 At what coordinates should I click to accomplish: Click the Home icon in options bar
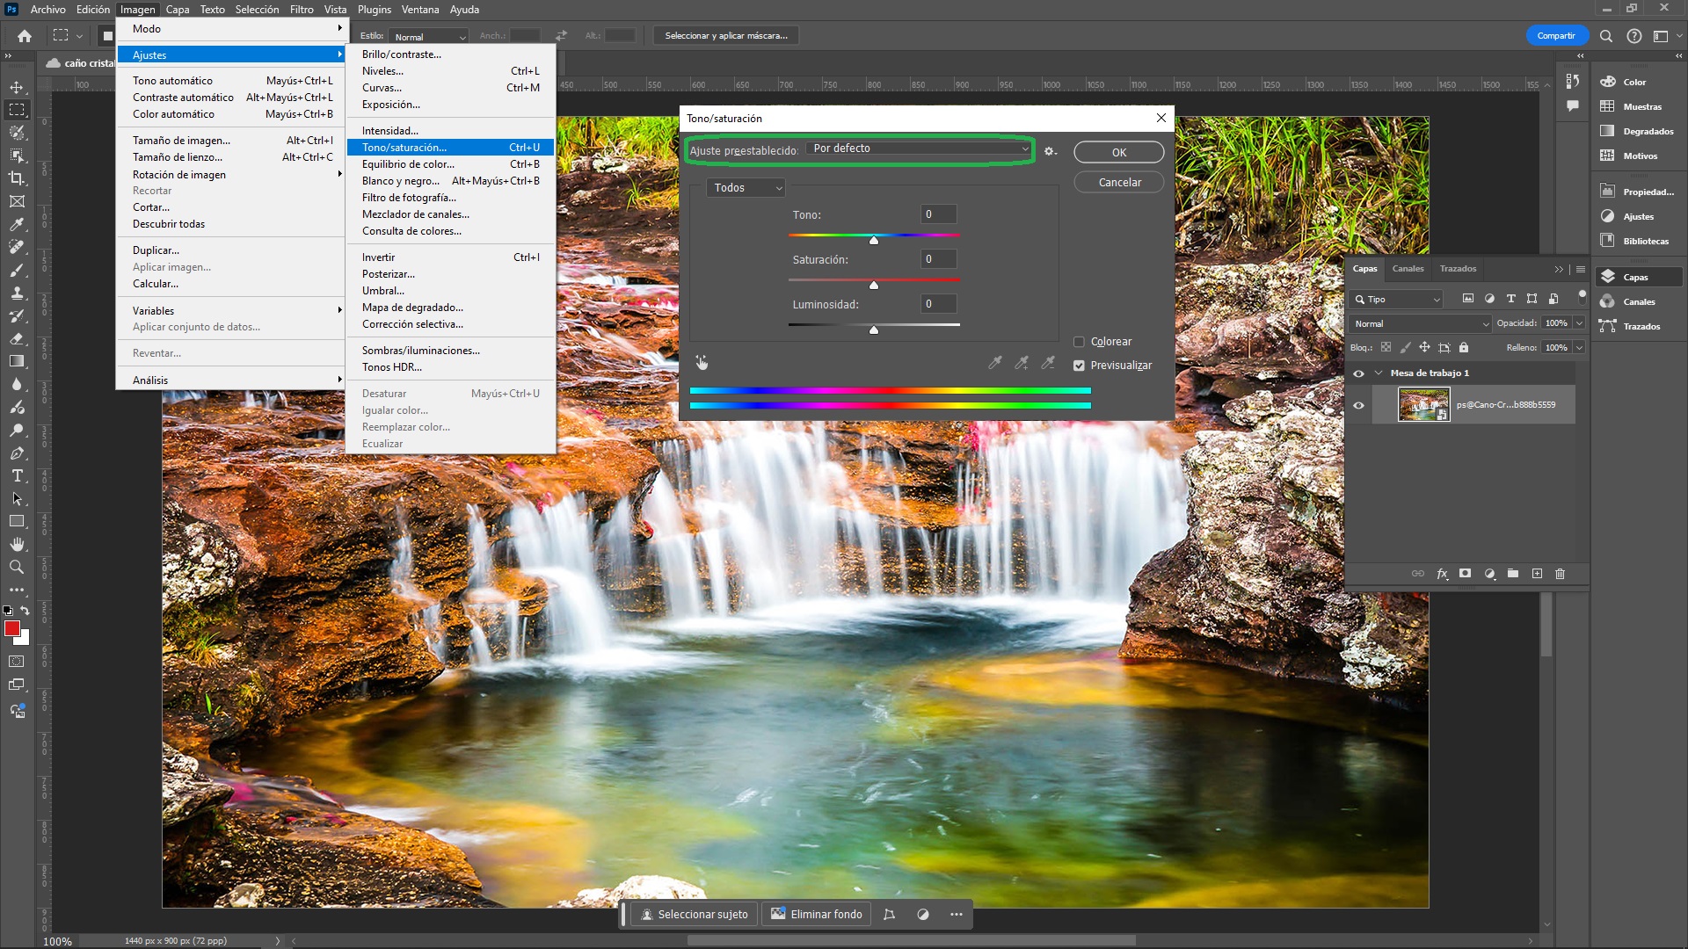tap(25, 36)
